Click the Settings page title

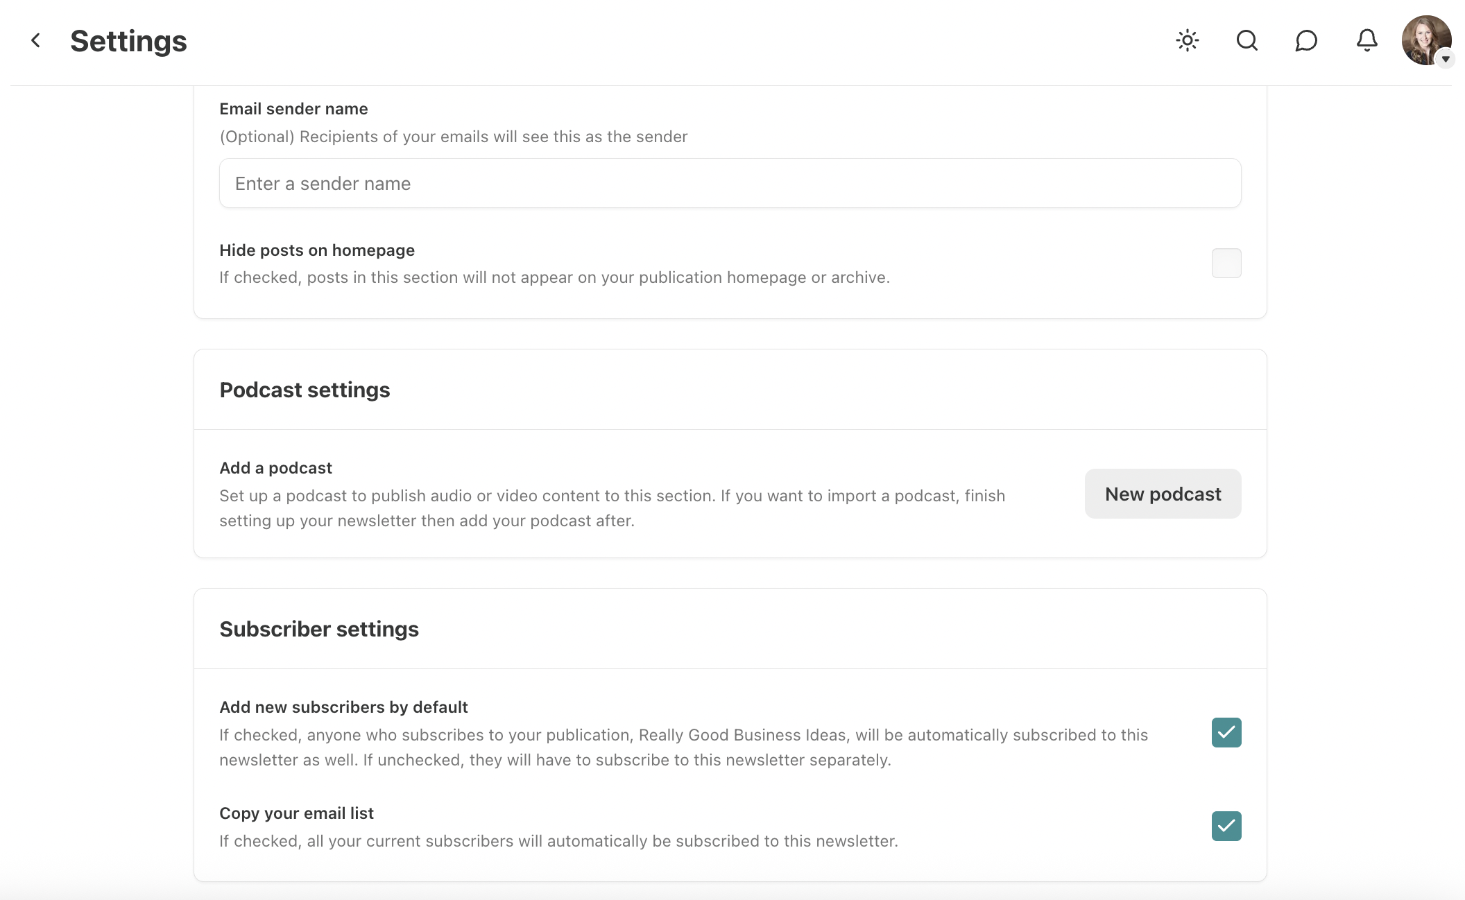pos(128,41)
